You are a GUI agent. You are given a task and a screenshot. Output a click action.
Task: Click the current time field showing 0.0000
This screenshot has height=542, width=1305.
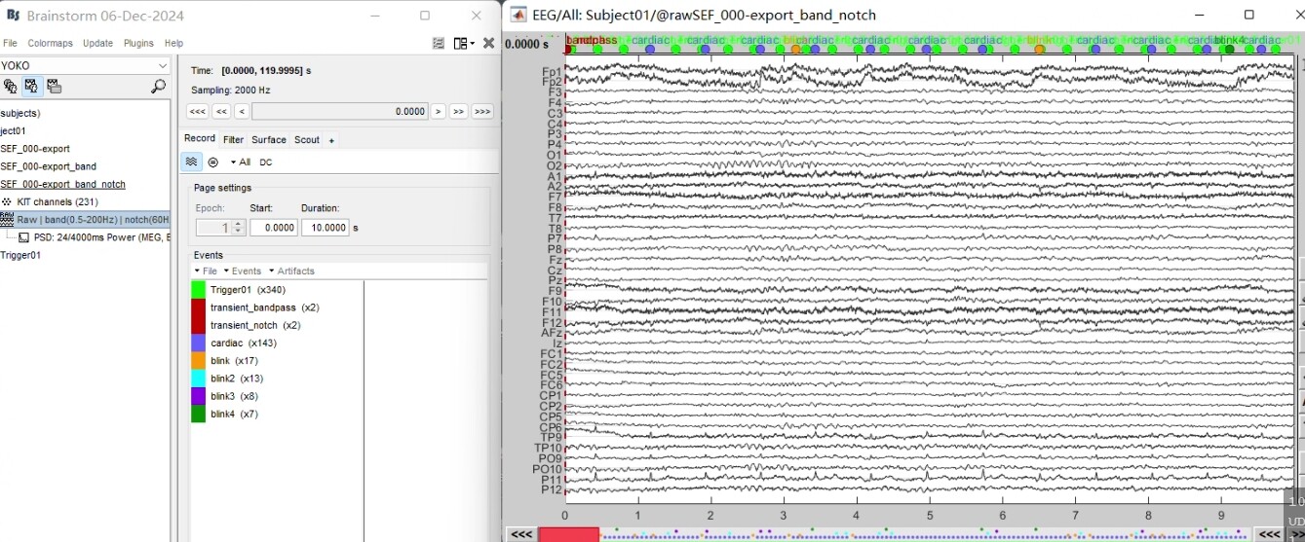340,112
